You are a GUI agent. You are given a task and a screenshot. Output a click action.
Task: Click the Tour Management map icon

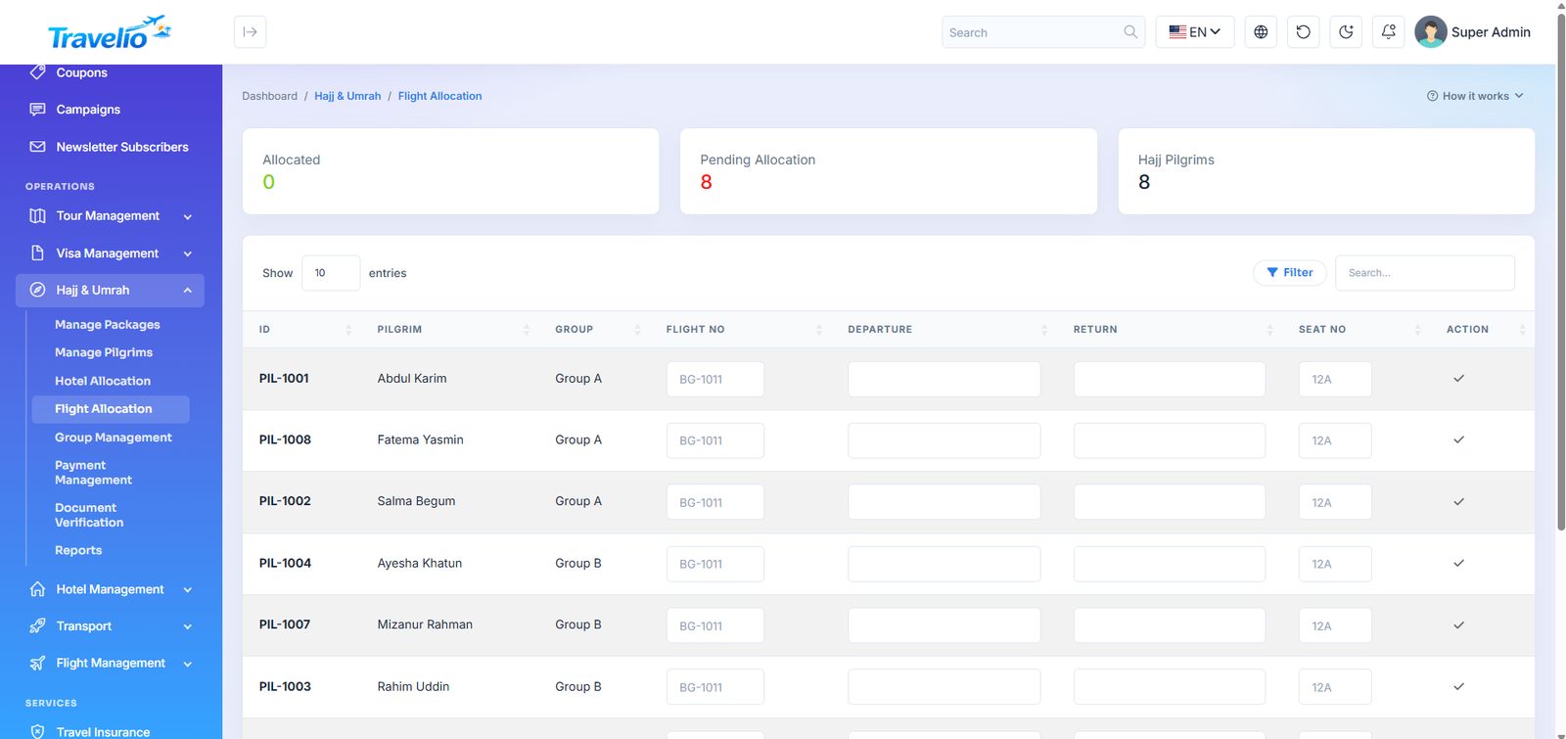point(37,215)
